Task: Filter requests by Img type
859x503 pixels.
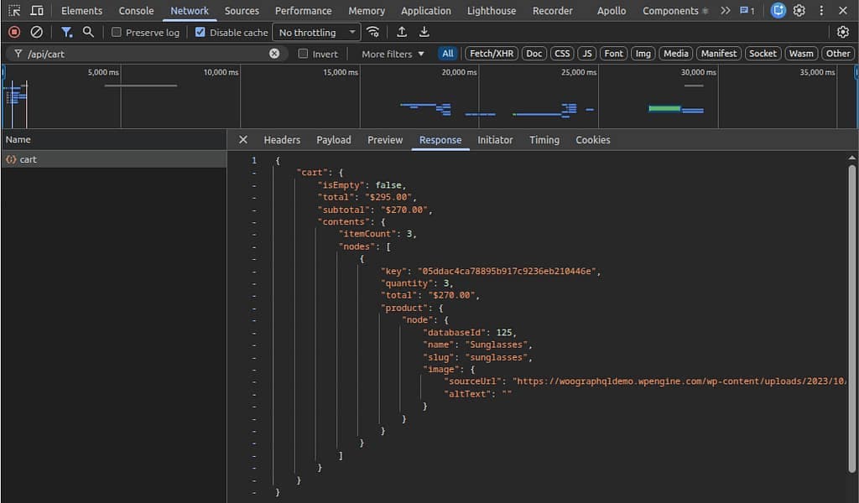Action: (x=643, y=54)
